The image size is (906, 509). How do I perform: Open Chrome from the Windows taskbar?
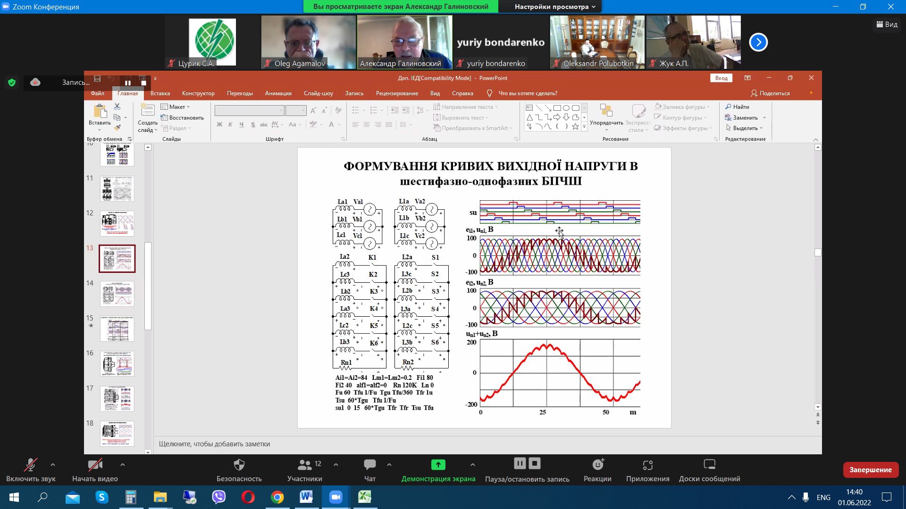(x=277, y=497)
